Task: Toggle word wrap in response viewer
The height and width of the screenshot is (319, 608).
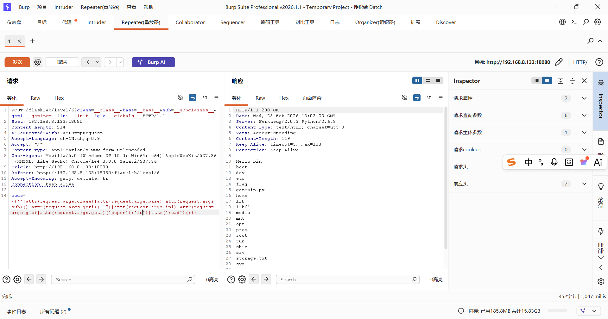Action: click(x=417, y=98)
